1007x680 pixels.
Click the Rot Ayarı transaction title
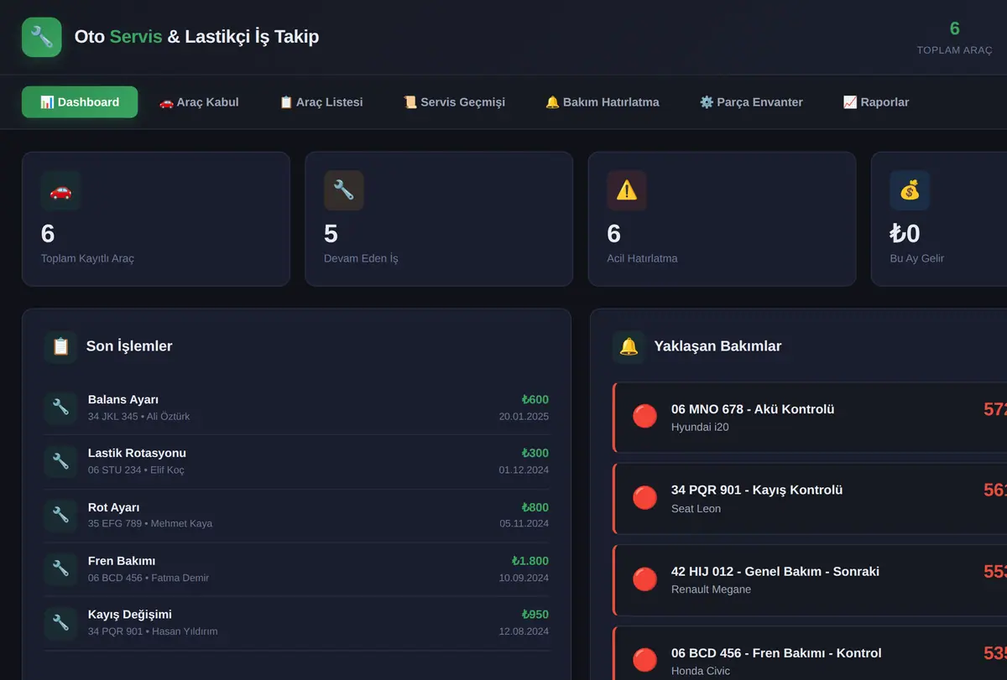coord(114,507)
